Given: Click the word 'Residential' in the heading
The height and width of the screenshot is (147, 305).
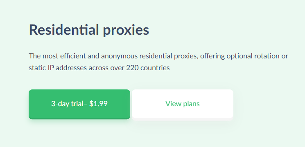Looking at the screenshot, I should click(64, 30).
